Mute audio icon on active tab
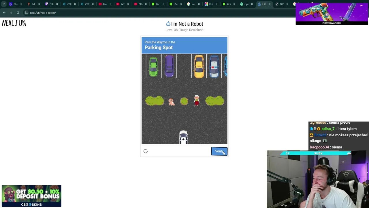This screenshot has width=369, height=208. pyautogui.click(x=265, y=4)
